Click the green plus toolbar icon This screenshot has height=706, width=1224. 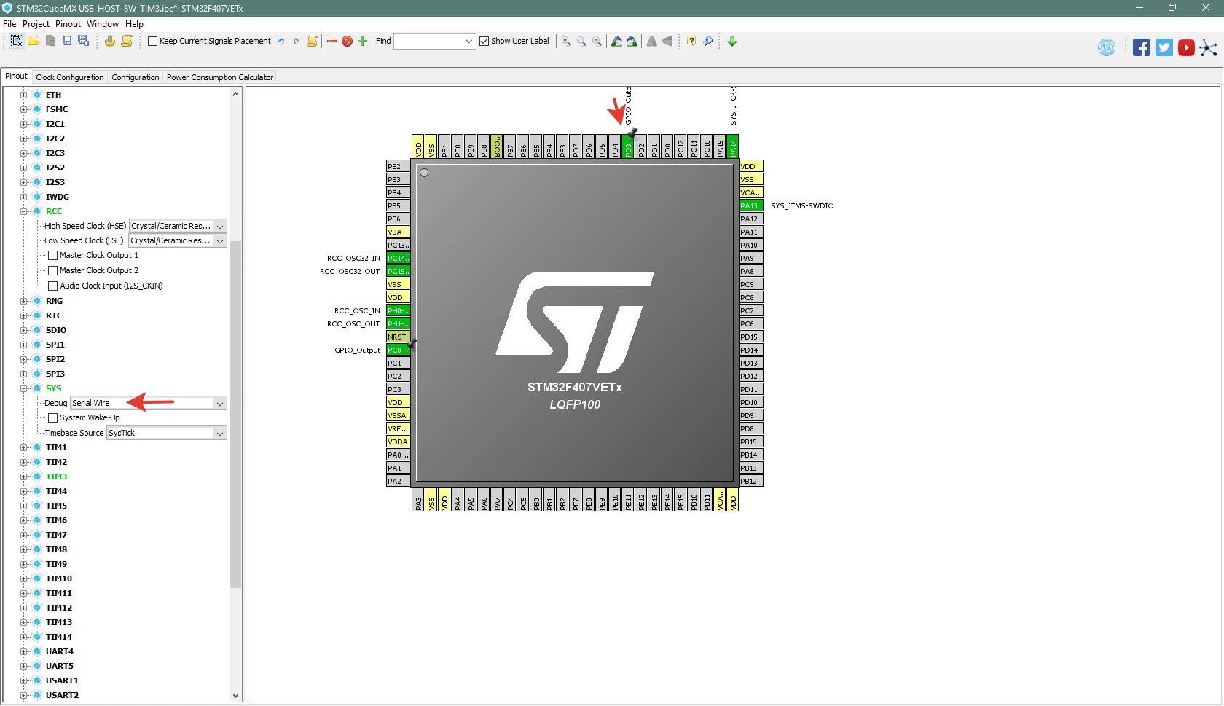click(x=362, y=42)
